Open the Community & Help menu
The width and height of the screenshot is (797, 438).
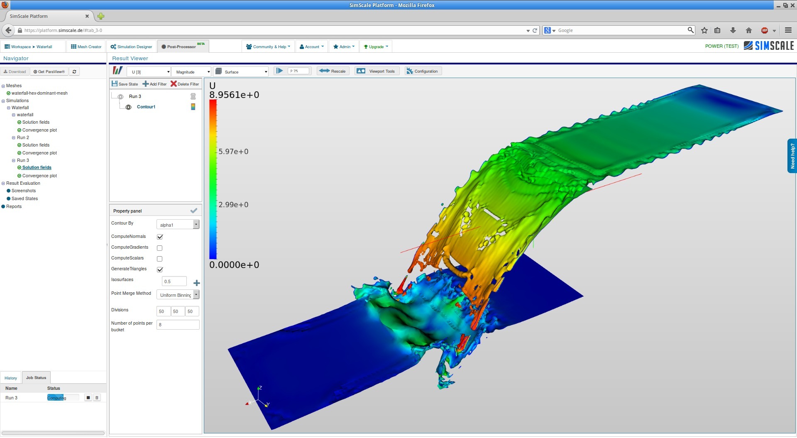[268, 46]
